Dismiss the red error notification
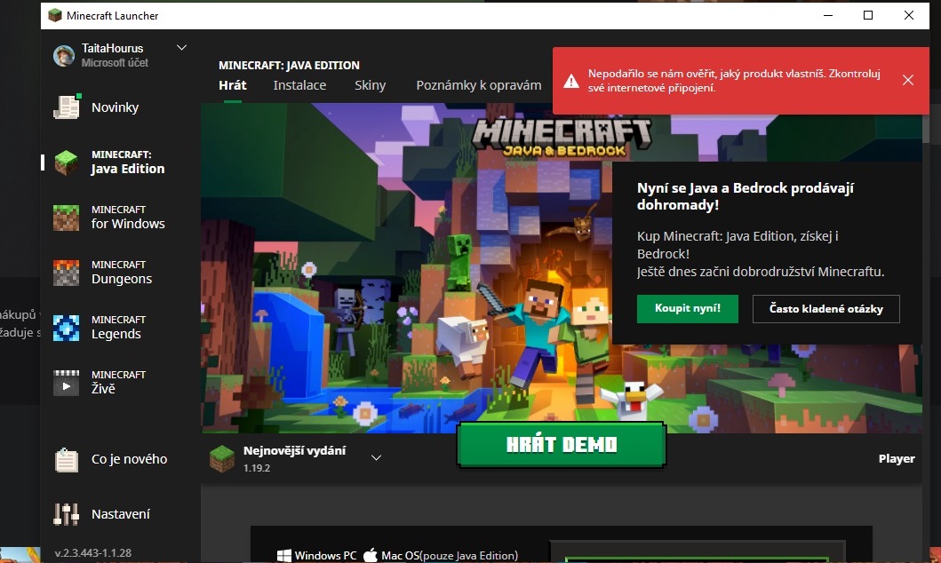This screenshot has width=941, height=563. click(x=908, y=80)
